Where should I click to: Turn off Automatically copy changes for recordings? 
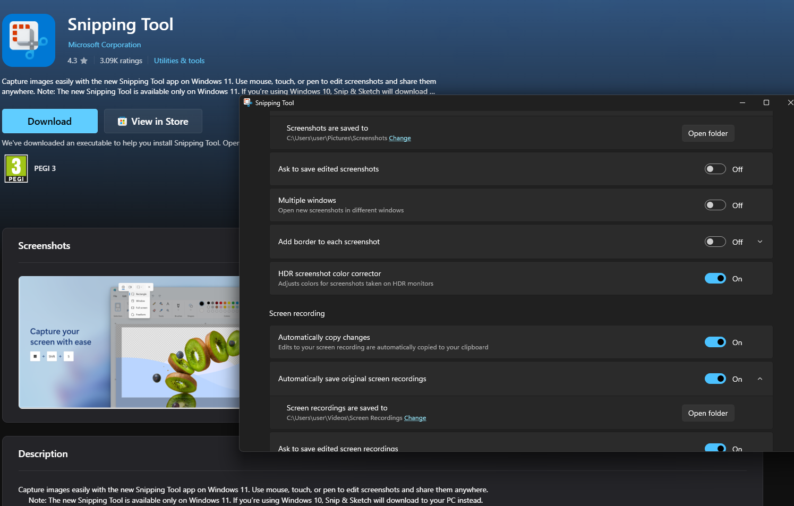715,342
